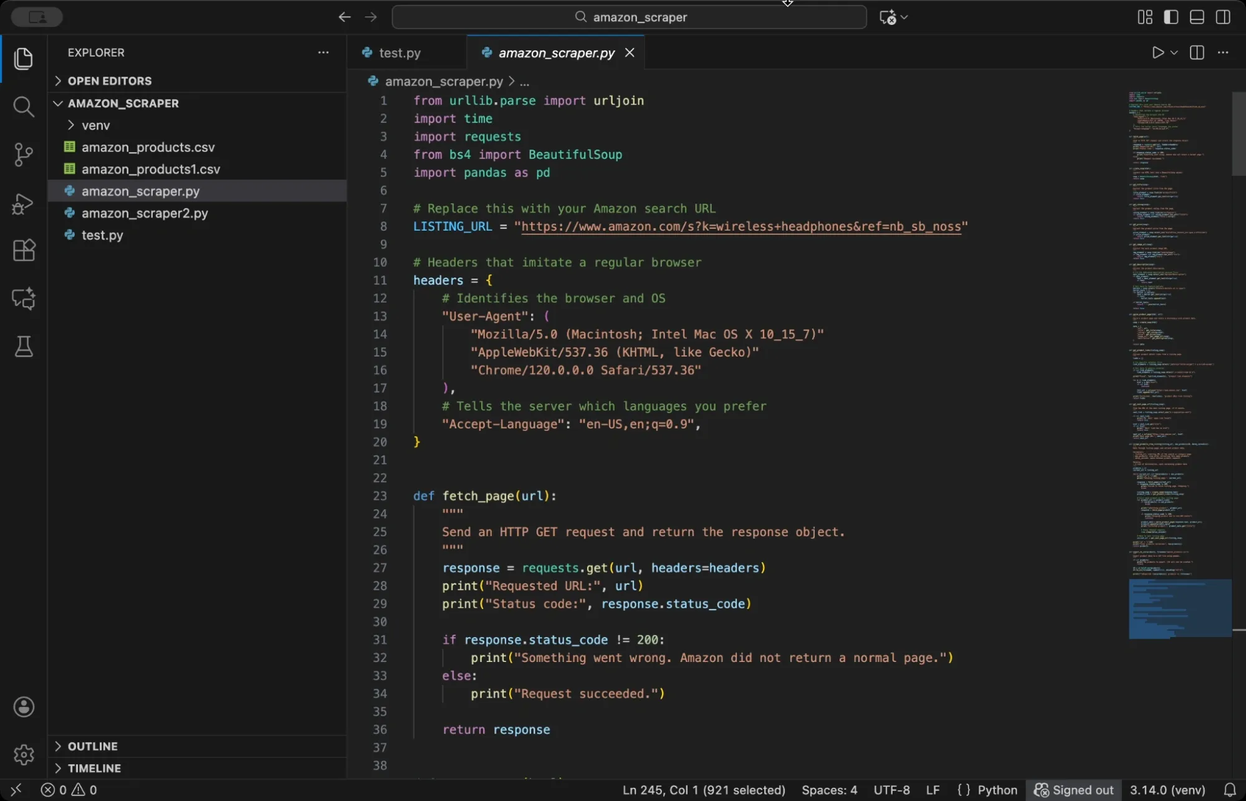This screenshot has width=1246, height=801.
Task: Toggle the bottom panel visibility
Action: click(x=1196, y=17)
